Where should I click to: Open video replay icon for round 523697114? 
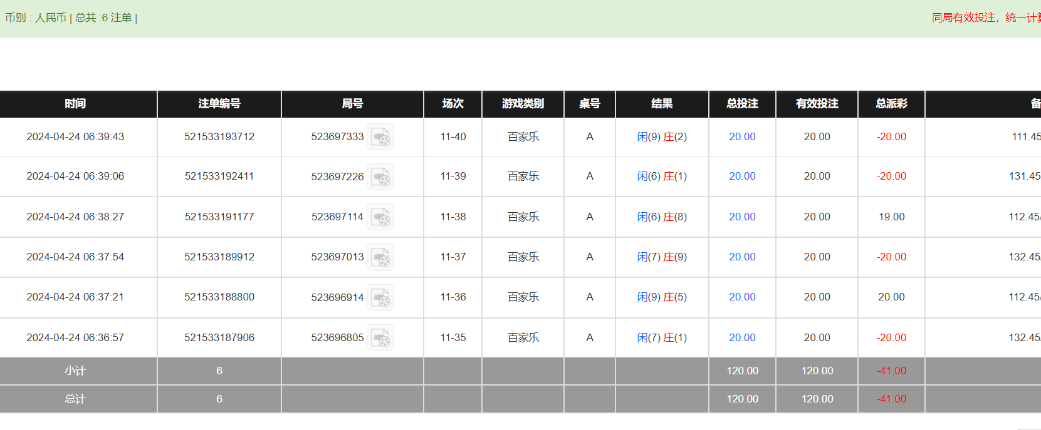380,217
